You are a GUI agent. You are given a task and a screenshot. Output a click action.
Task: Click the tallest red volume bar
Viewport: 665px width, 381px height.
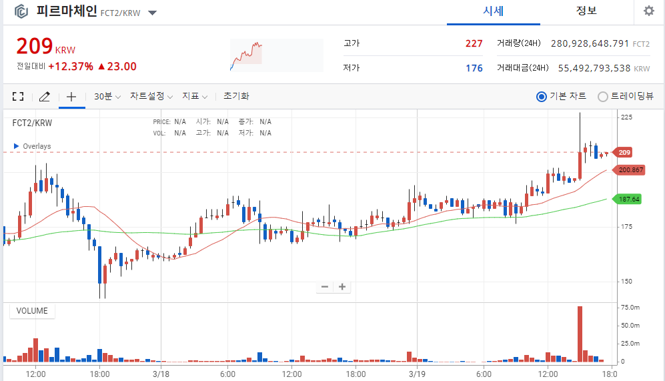point(580,334)
